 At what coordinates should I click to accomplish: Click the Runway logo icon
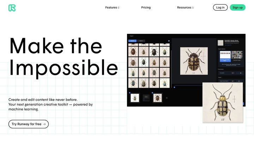[12, 7]
